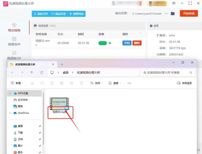The height and width of the screenshot is (154, 202).
Task: Click the 45.05MB size value
Action: pos(63,43)
